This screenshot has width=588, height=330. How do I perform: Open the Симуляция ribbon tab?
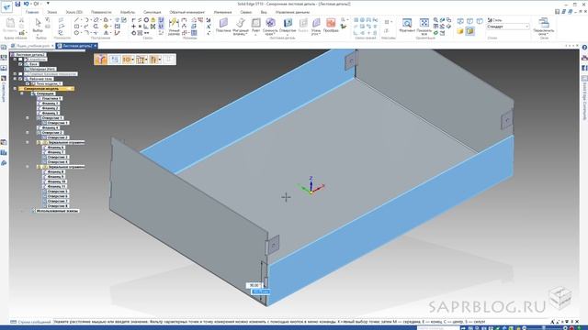point(152,12)
